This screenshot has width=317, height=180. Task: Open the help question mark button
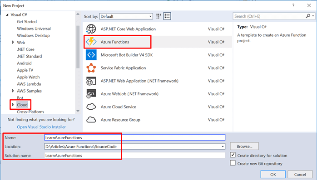pyautogui.click(x=293, y=5)
